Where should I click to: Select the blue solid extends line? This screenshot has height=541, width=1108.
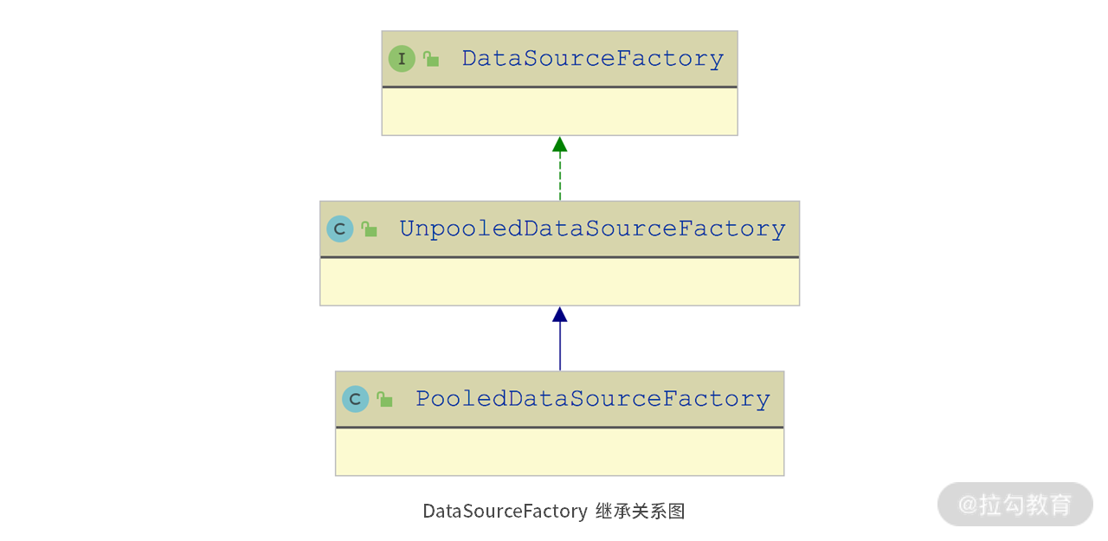click(560, 348)
